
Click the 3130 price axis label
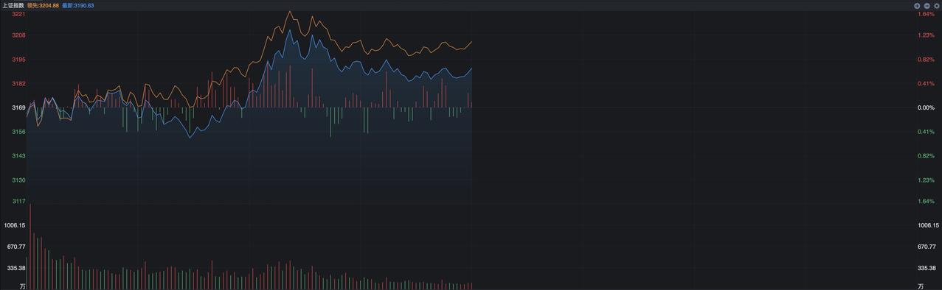click(19, 180)
